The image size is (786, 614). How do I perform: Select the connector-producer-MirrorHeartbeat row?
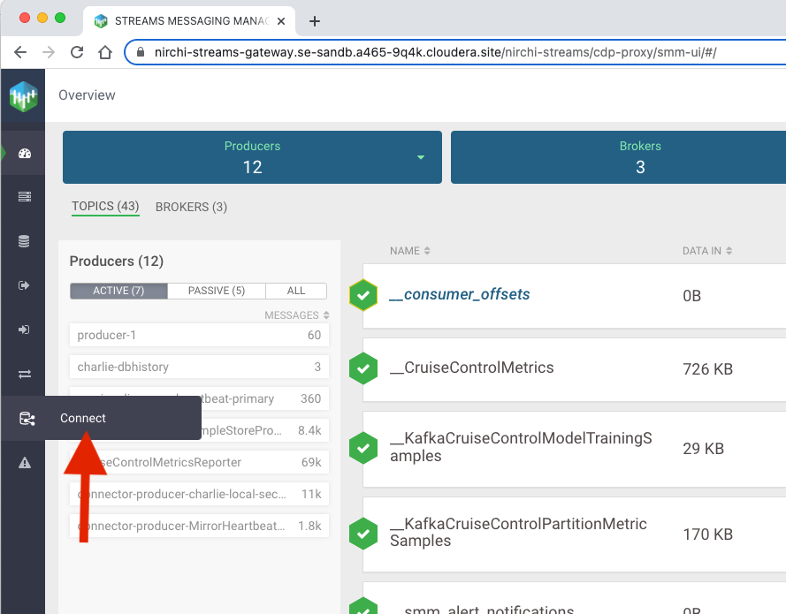(199, 526)
